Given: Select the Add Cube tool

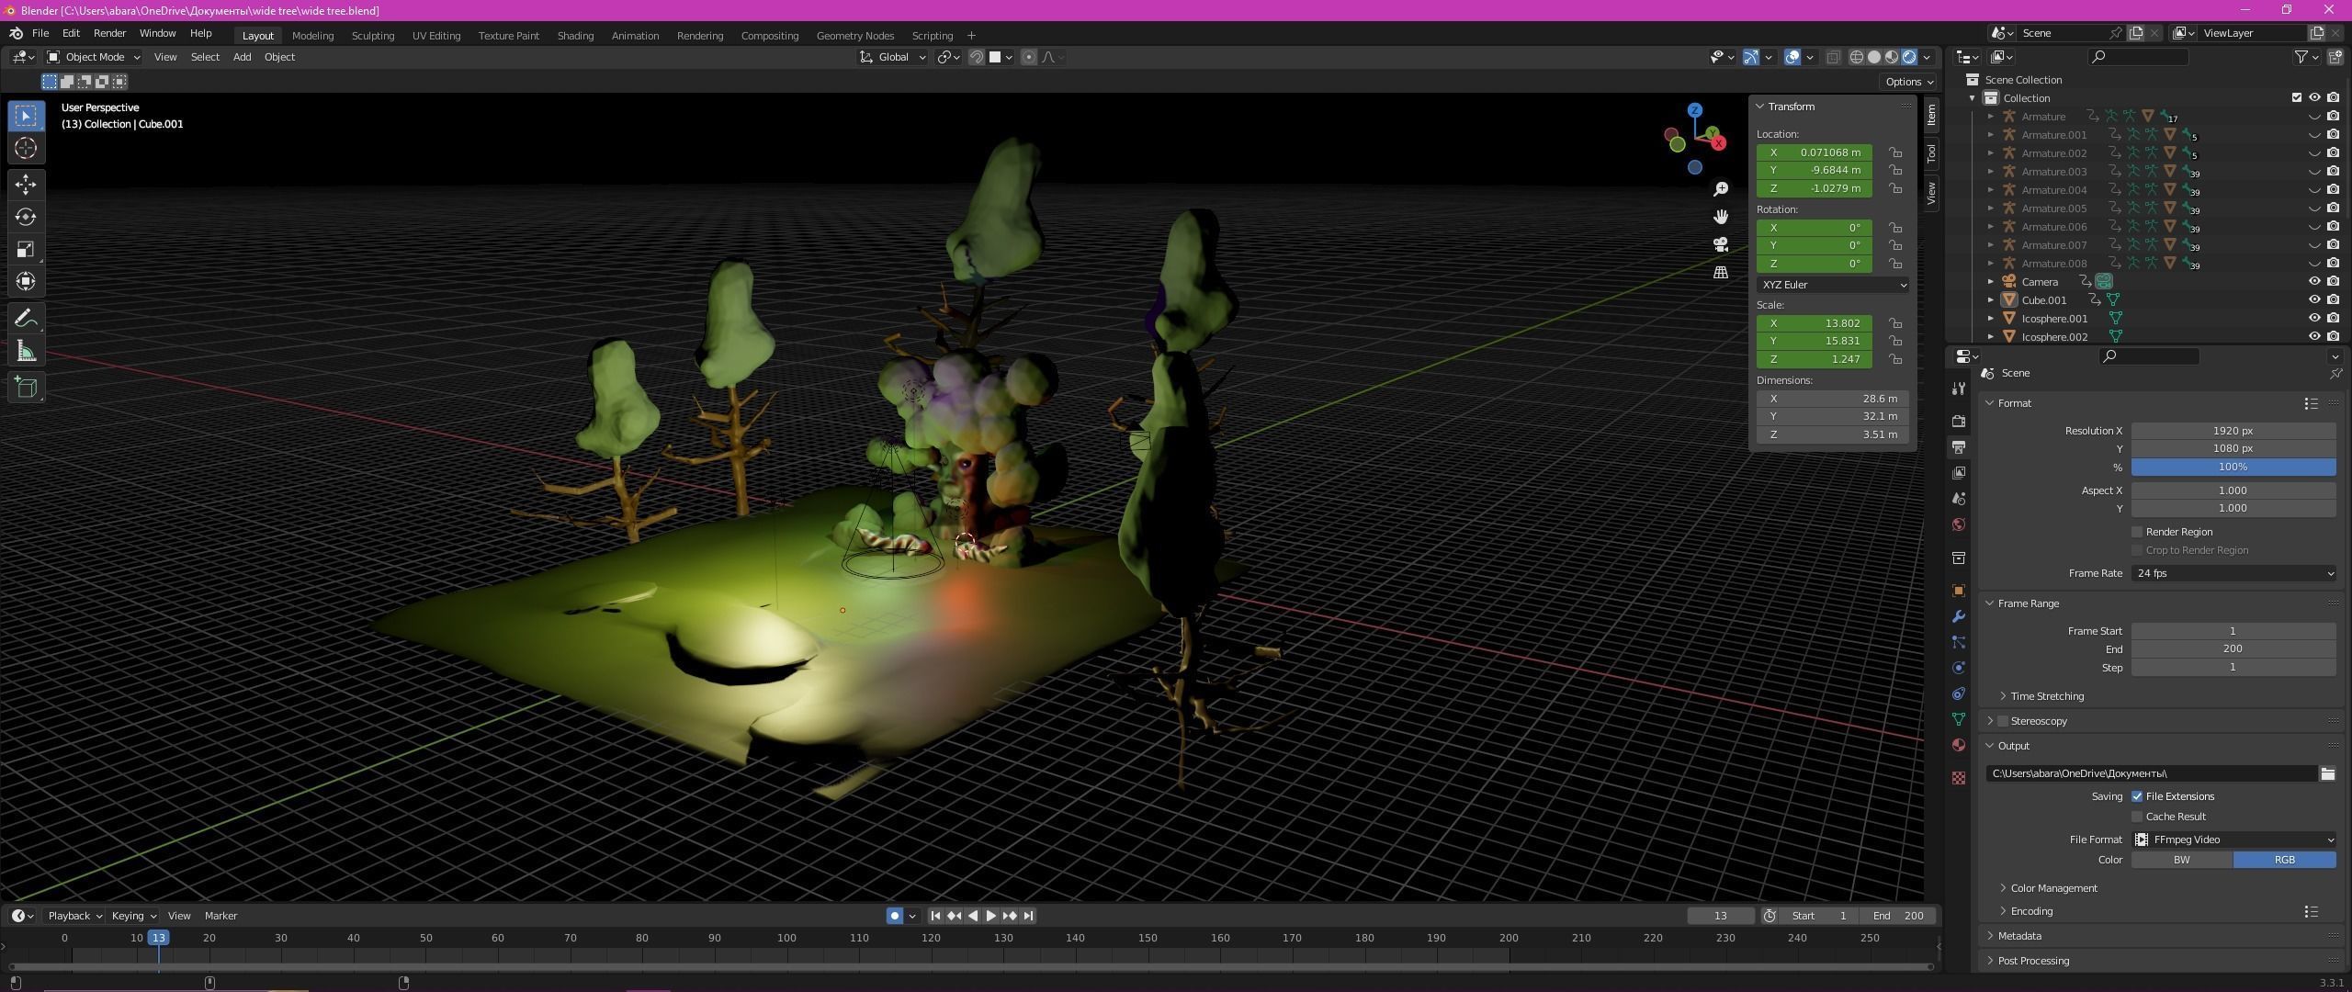Looking at the screenshot, I should coord(26,388).
